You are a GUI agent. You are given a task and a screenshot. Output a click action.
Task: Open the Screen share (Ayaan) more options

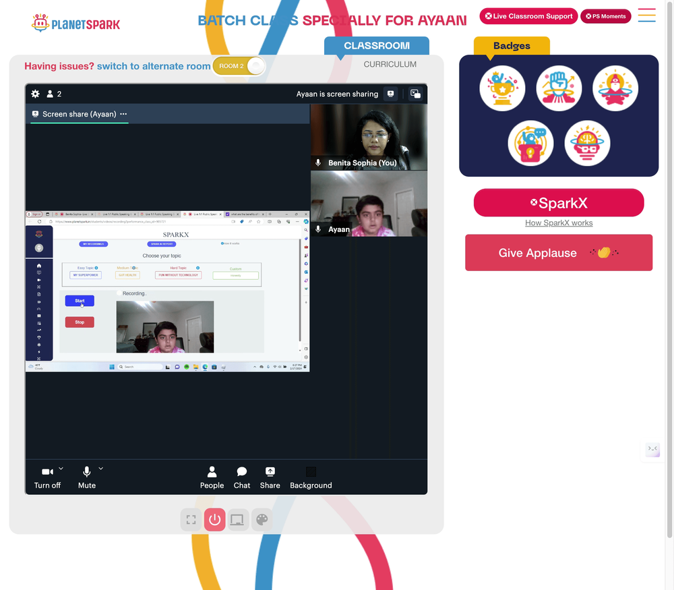pos(123,114)
